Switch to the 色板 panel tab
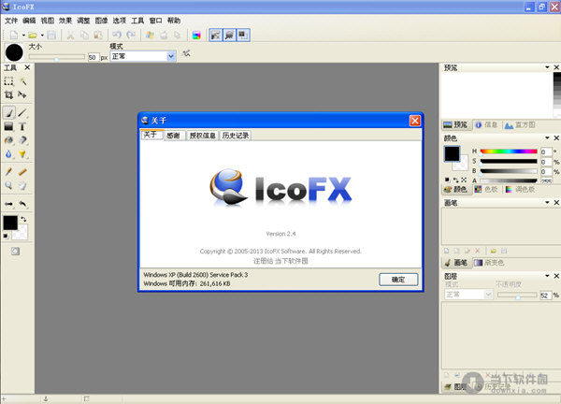The image size is (561, 404). click(x=486, y=189)
